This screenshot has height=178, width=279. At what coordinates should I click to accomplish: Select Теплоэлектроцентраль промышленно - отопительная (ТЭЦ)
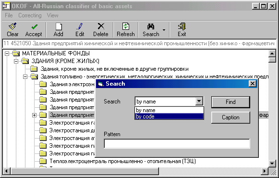[122, 161]
